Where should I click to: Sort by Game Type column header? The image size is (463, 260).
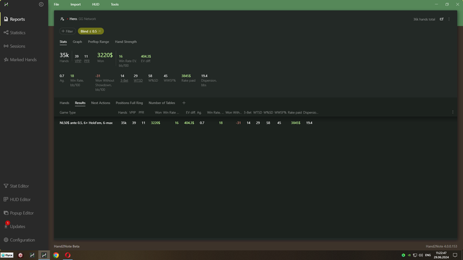click(67, 112)
